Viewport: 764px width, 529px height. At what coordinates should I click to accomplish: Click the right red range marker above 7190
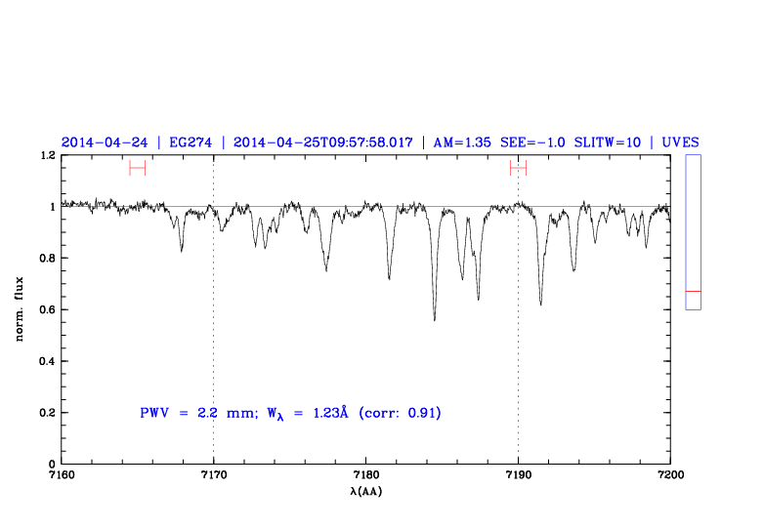[x=518, y=168]
